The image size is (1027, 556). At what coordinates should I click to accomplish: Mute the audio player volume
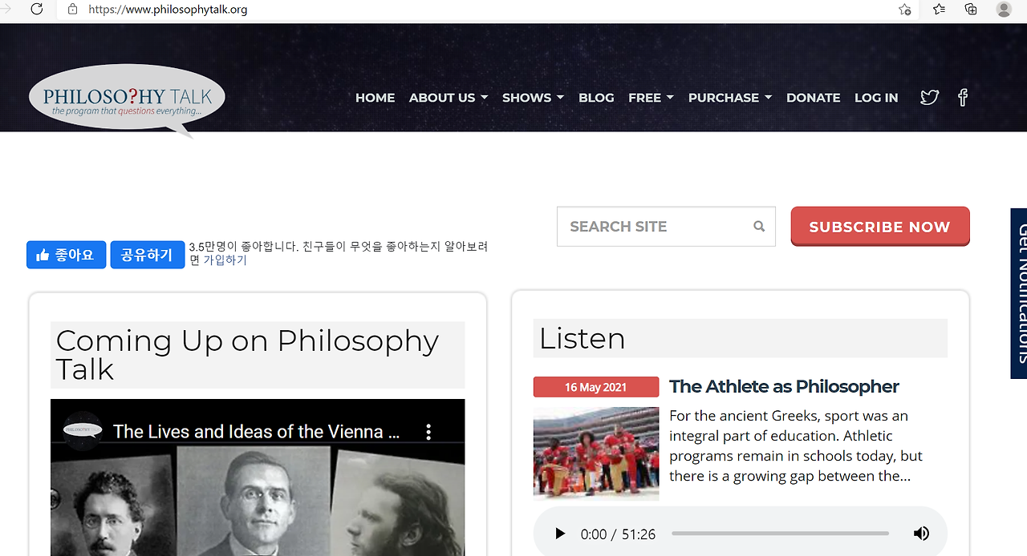[921, 534]
